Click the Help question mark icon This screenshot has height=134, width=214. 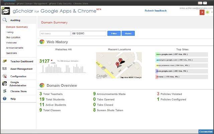pos(4,98)
